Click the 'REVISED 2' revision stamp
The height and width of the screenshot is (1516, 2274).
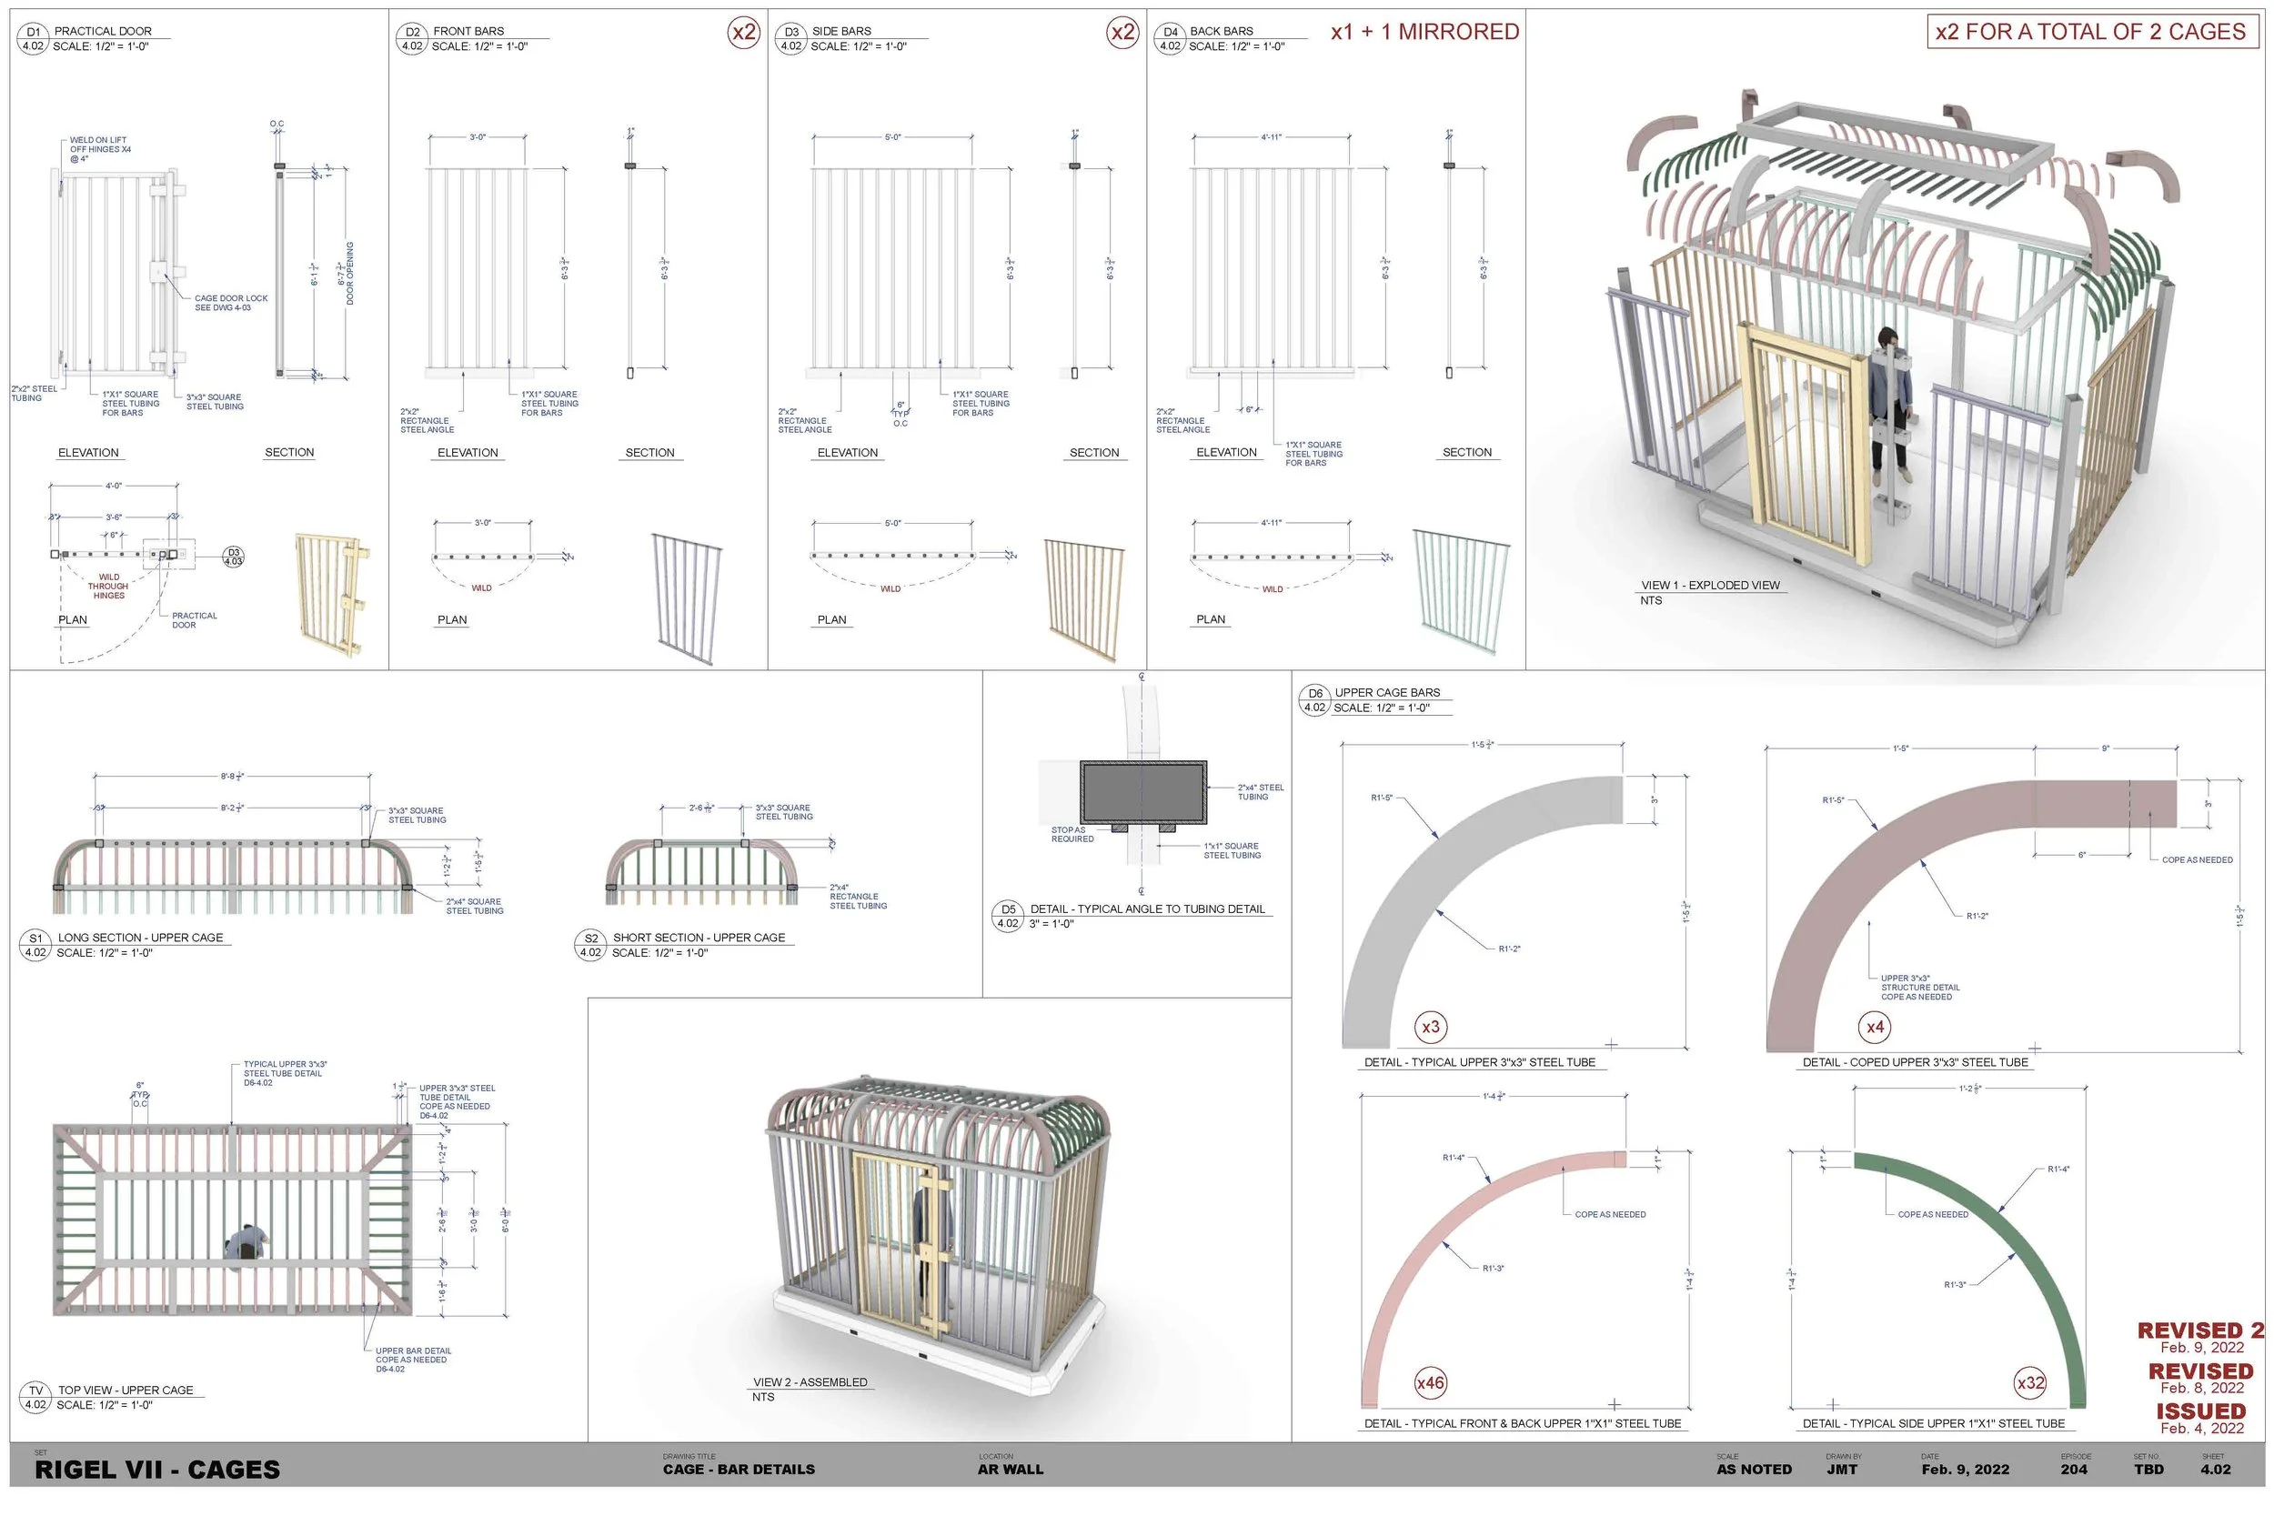[x=2200, y=1330]
